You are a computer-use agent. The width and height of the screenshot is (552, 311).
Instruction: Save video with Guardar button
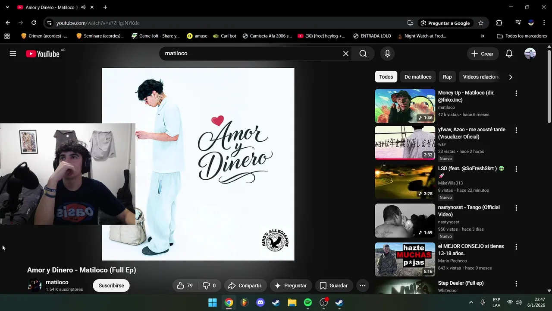point(334,286)
